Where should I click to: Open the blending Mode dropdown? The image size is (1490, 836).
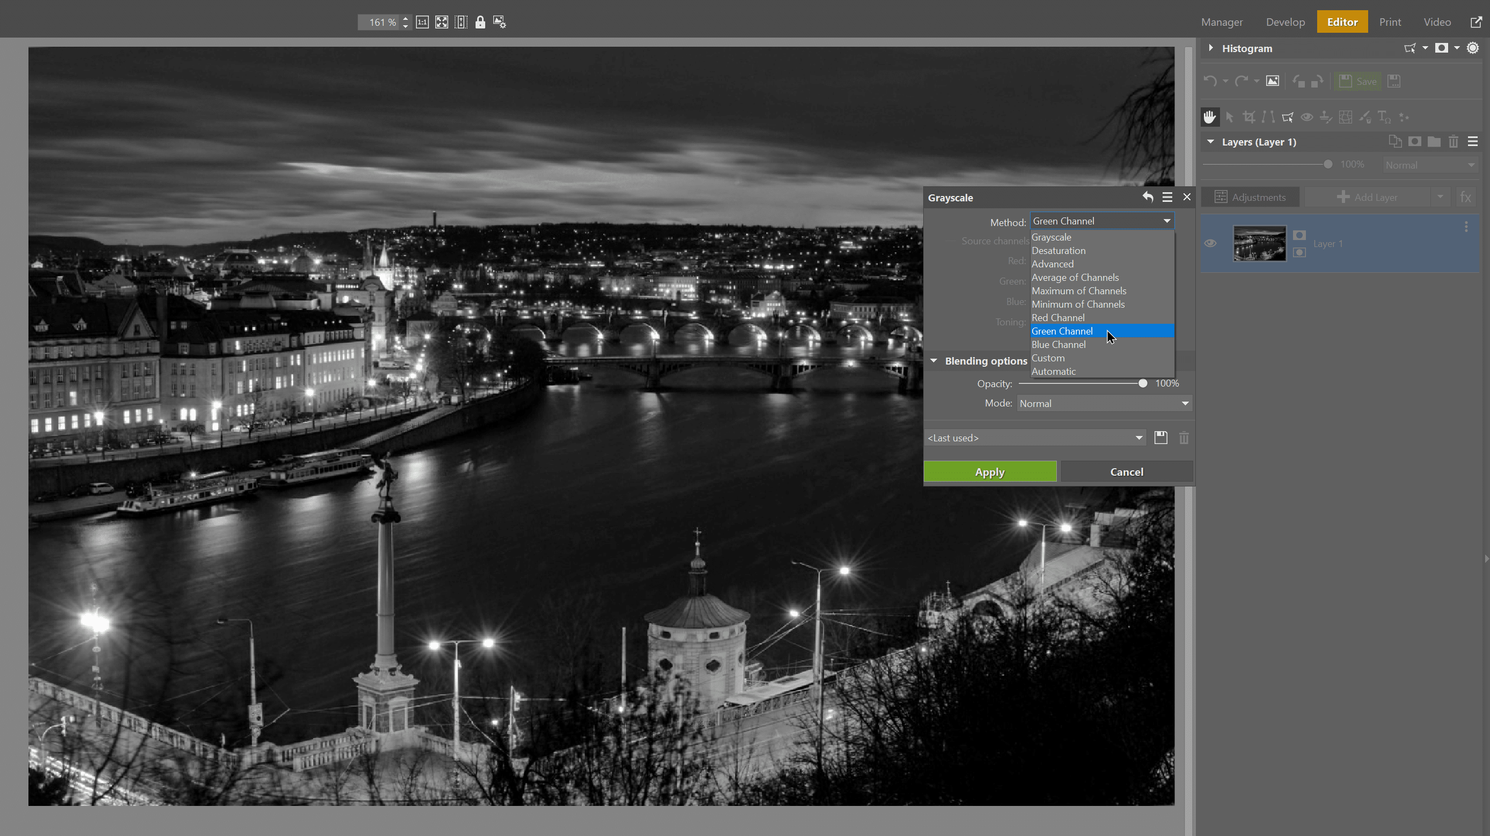point(1104,403)
